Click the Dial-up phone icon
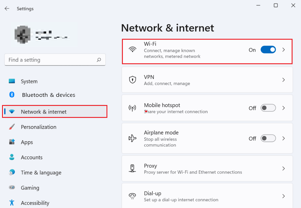Screen dimensions: 301x208 pyautogui.click(x=133, y=196)
